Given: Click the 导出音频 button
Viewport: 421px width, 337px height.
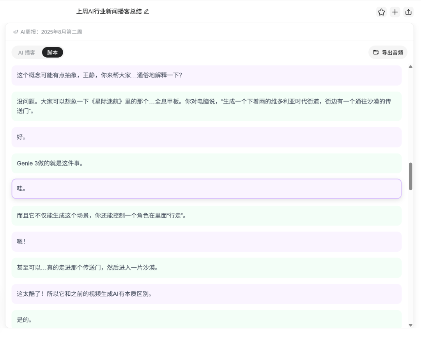Looking at the screenshot, I should tap(388, 52).
